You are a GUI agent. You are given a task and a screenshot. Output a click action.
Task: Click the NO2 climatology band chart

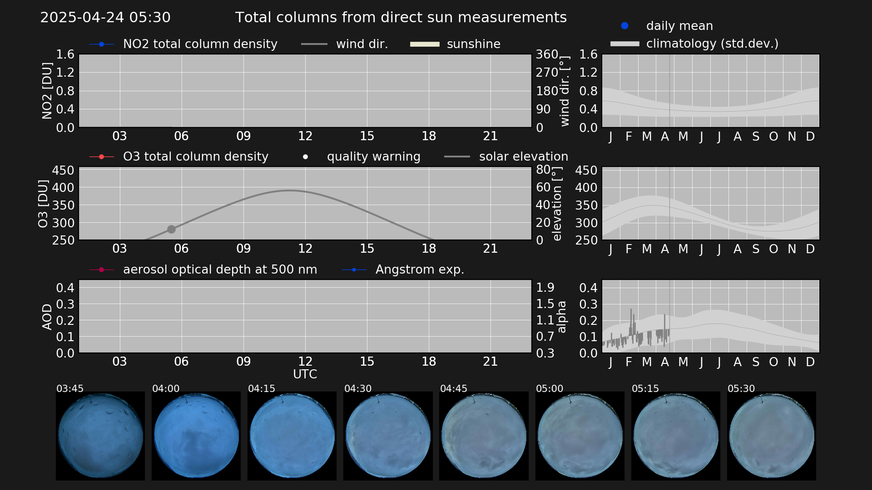(711, 91)
